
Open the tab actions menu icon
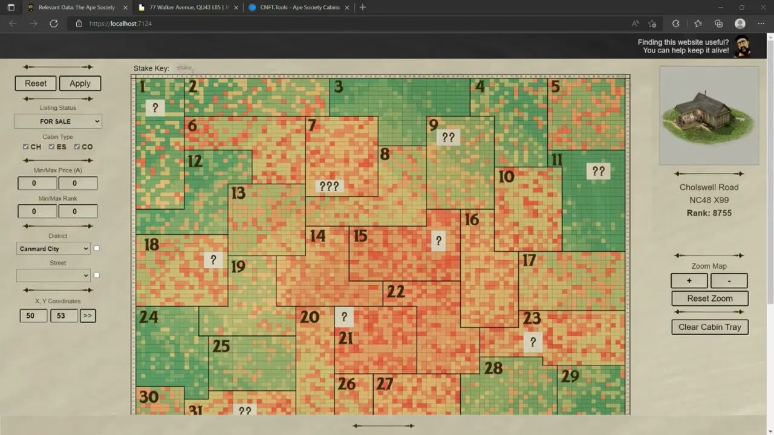coord(11,7)
